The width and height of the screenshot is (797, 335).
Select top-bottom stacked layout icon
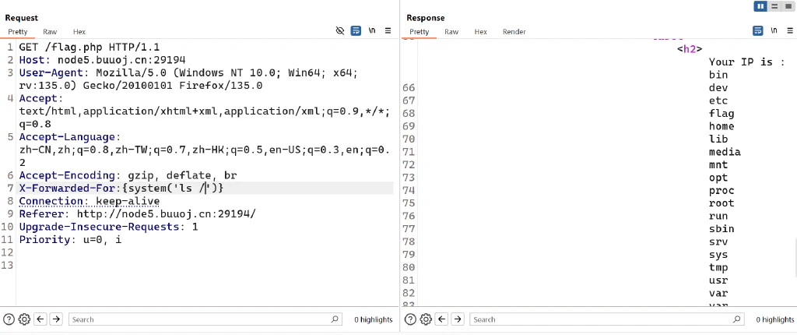[x=774, y=6]
